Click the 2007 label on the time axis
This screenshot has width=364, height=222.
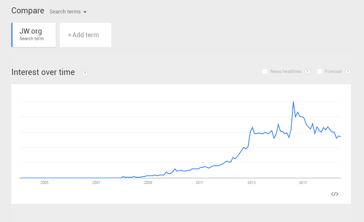point(96,183)
